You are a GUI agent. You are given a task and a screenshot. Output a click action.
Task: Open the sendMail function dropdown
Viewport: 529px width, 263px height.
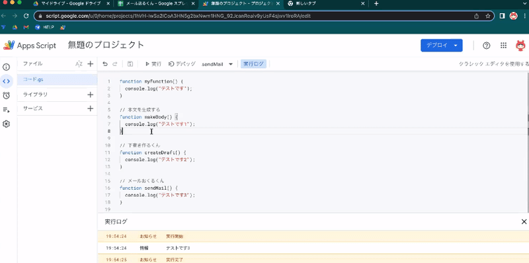[x=218, y=64]
